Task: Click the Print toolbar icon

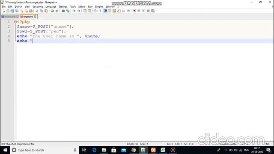Action: 31,11
